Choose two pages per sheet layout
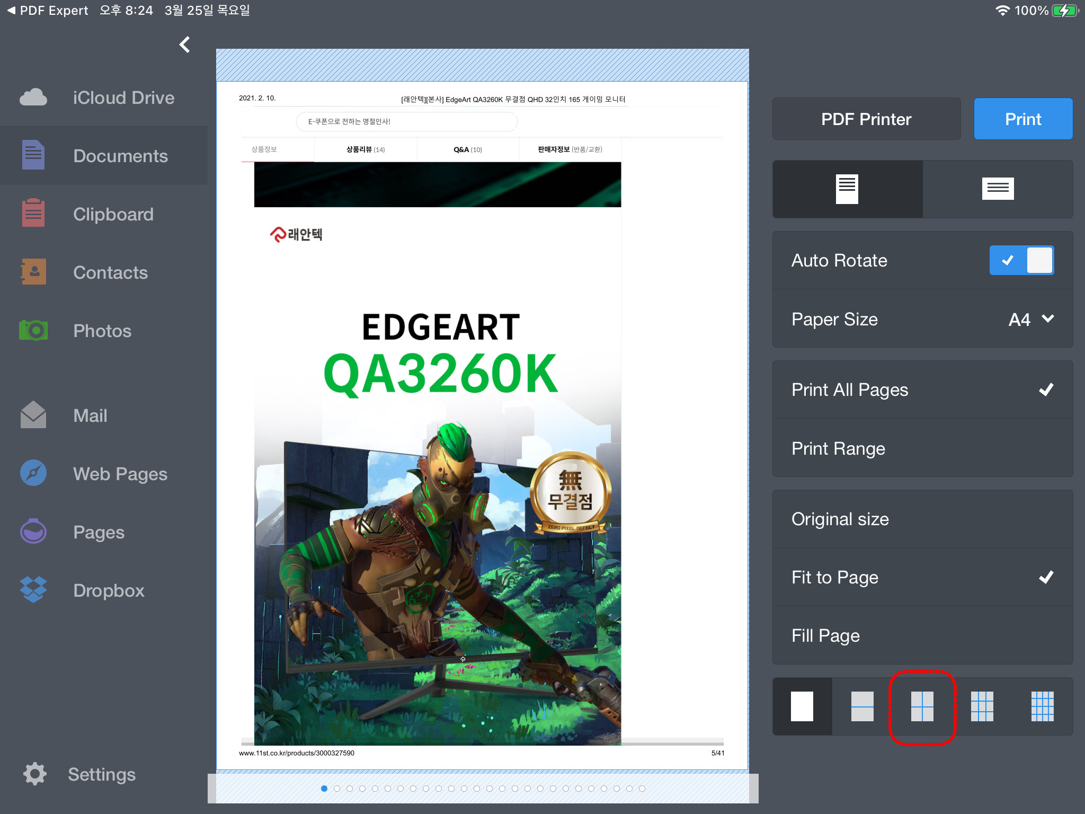 (862, 706)
